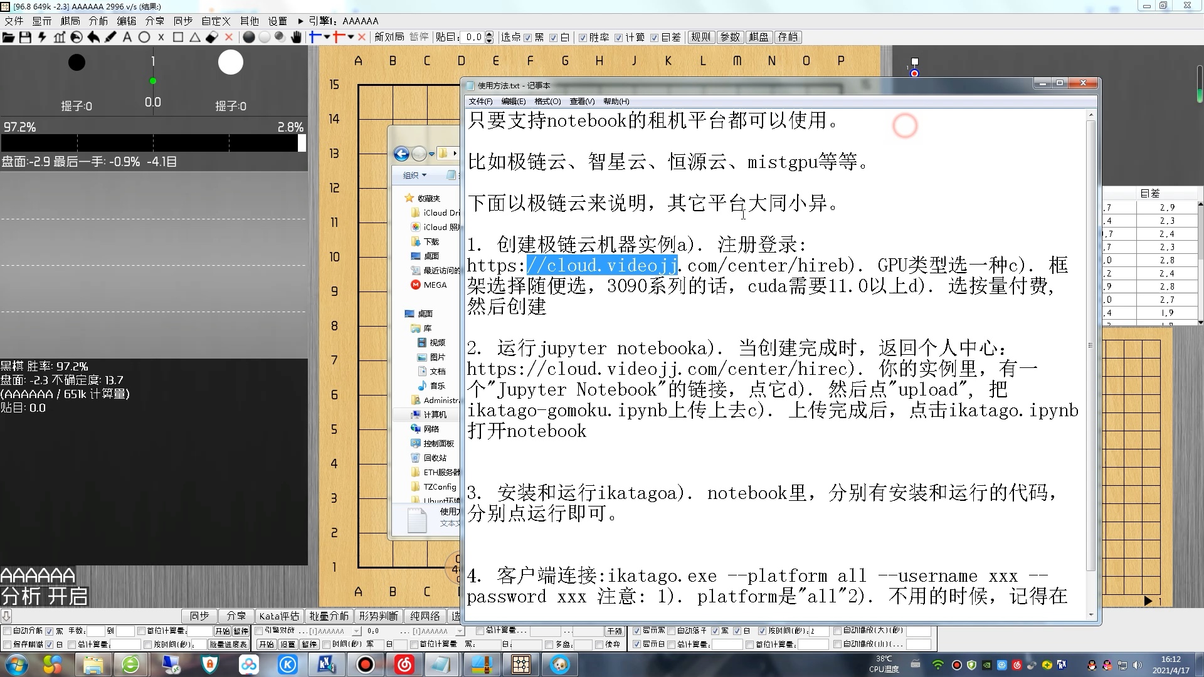
Task: Click the 规则 button
Action: tap(701, 38)
